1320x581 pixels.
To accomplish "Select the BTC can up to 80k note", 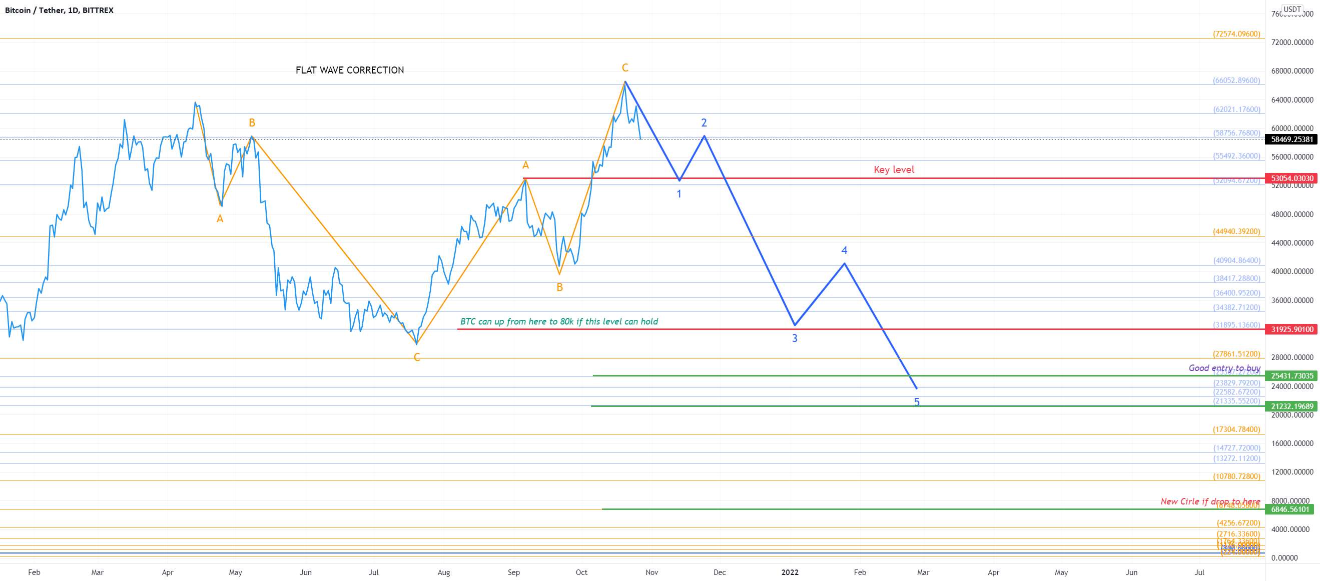I will click(559, 321).
